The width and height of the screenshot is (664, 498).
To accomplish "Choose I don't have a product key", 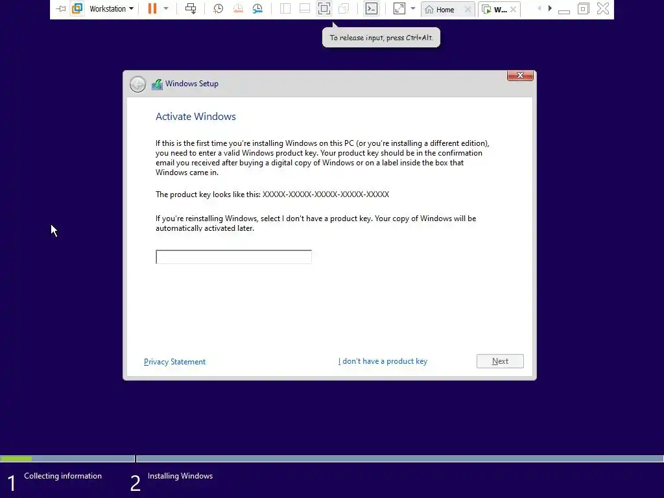I will tap(383, 361).
